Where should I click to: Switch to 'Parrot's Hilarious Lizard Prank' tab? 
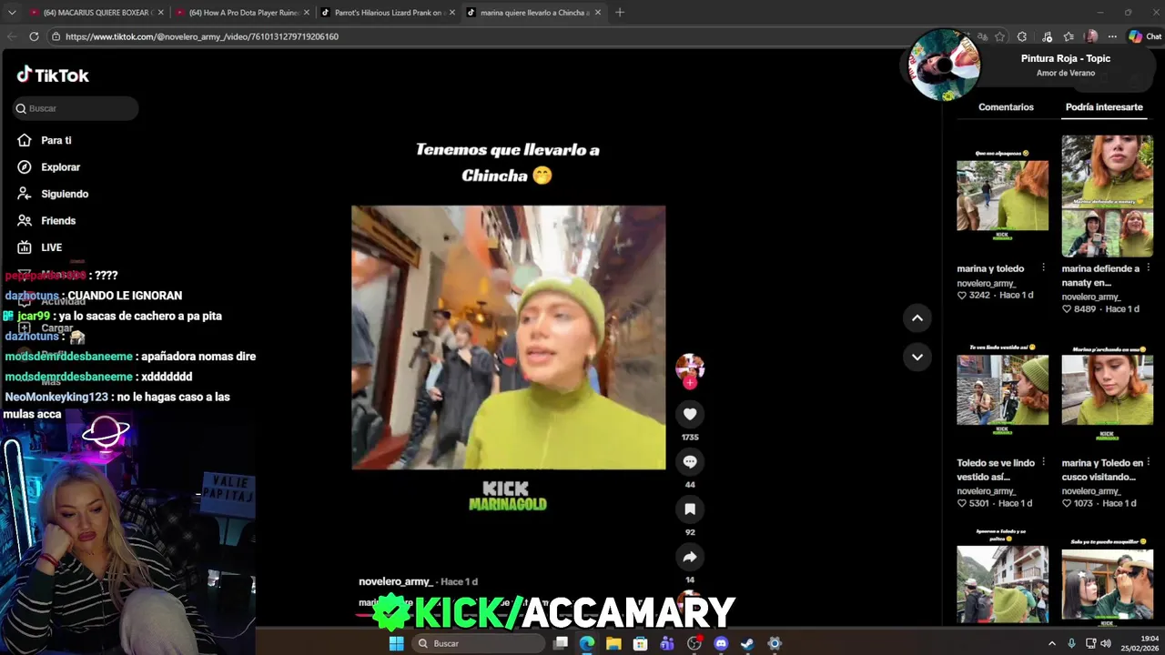(x=388, y=13)
